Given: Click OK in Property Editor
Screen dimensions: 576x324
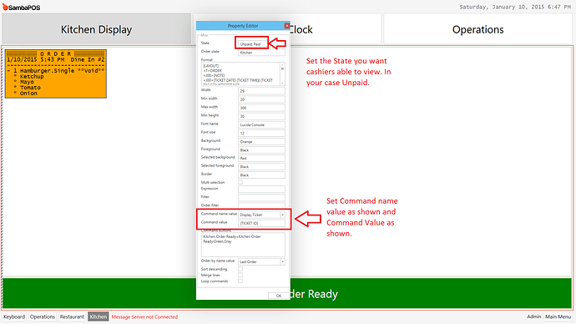Looking at the screenshot, I should (278, 296).
